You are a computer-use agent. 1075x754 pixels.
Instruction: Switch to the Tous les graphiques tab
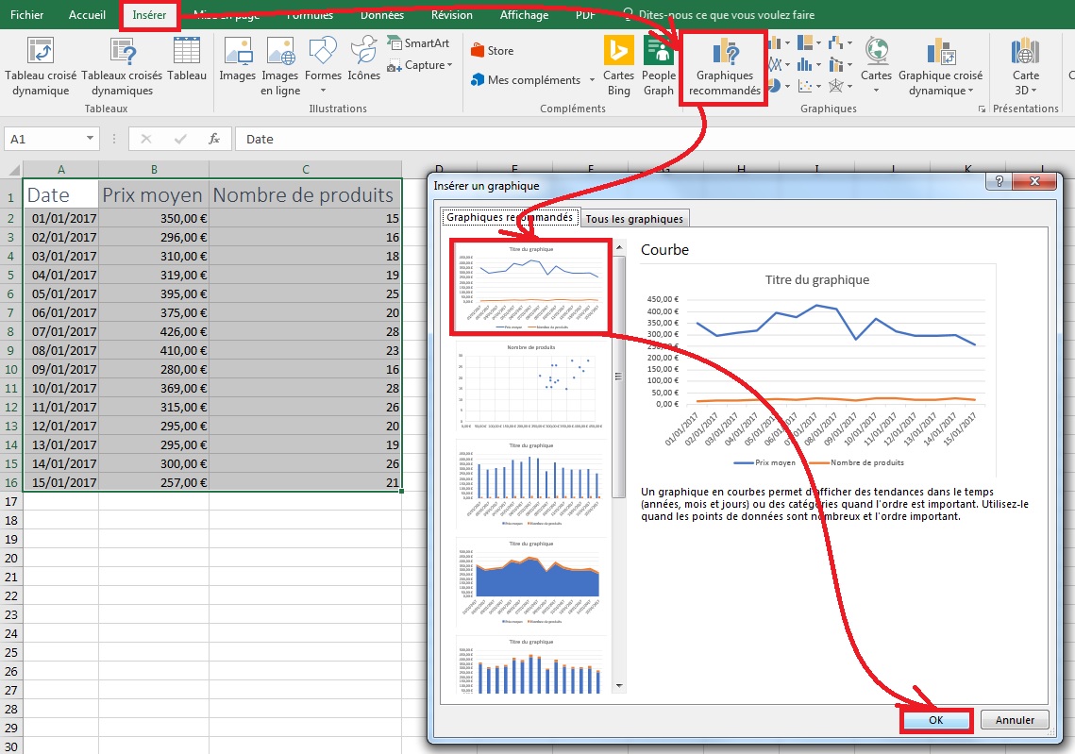[634, 217]
